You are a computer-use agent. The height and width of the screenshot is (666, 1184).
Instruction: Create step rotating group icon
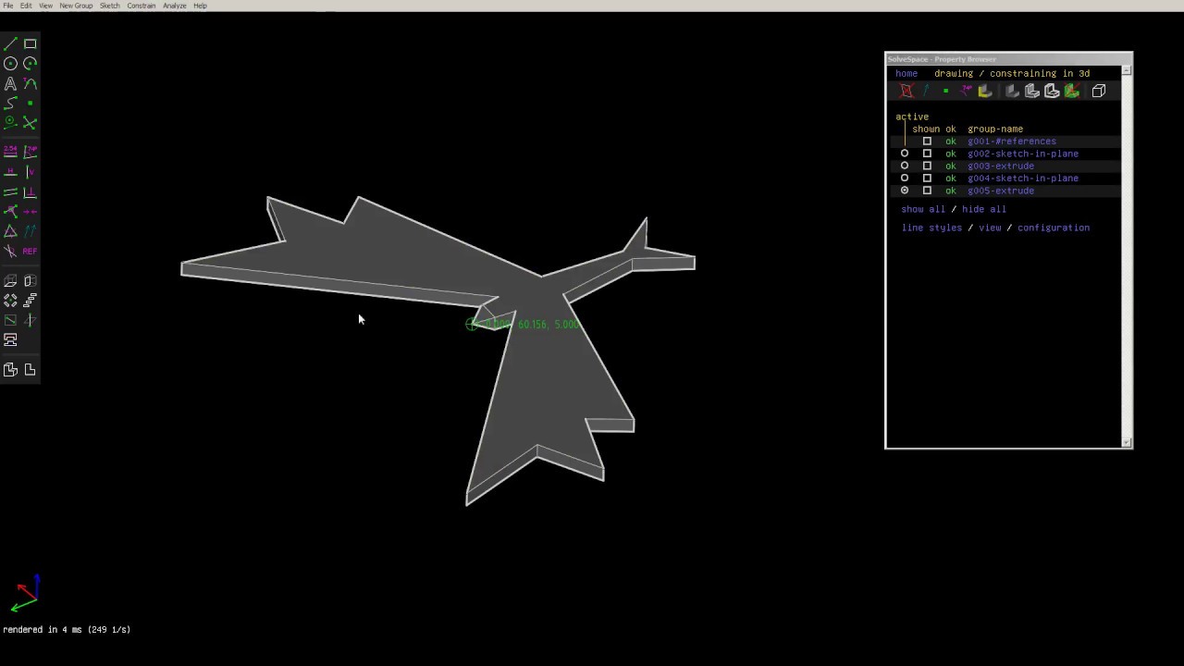pos(10,300)
